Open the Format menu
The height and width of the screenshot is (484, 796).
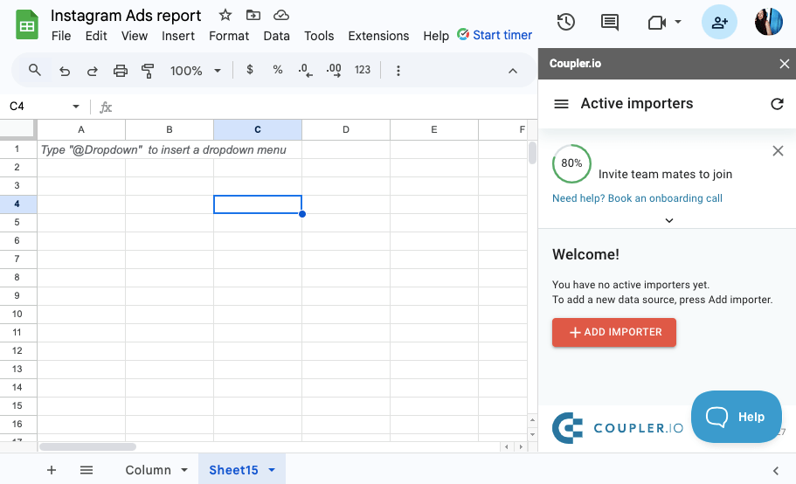tap(229, 36)
